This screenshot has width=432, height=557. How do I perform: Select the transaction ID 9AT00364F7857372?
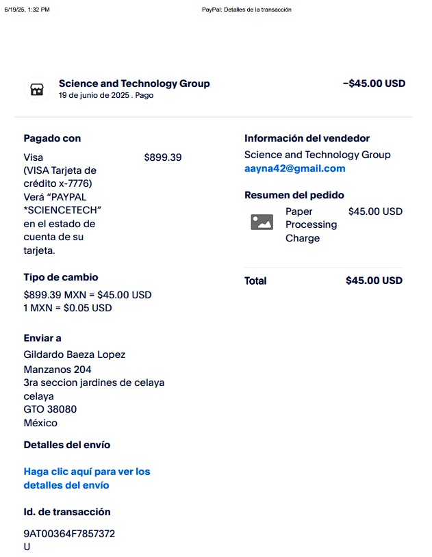[69, 534]
